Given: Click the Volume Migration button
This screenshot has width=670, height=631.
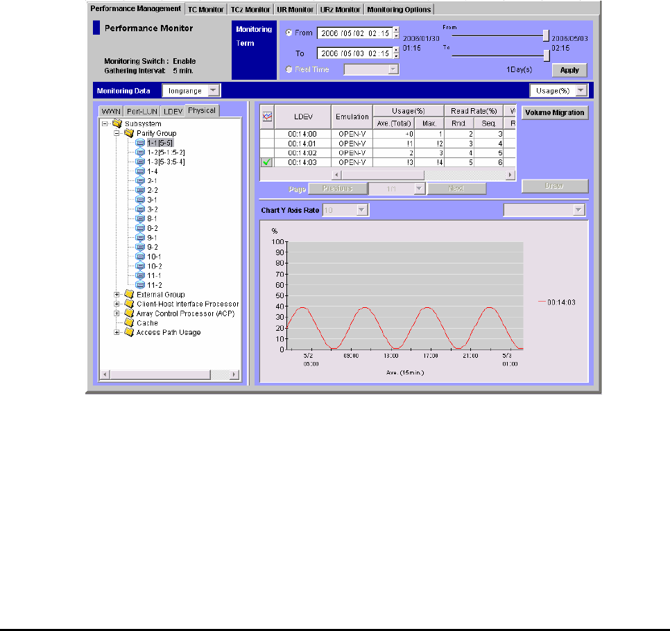Looking at the screenshot, I should [x=555, y=112].
